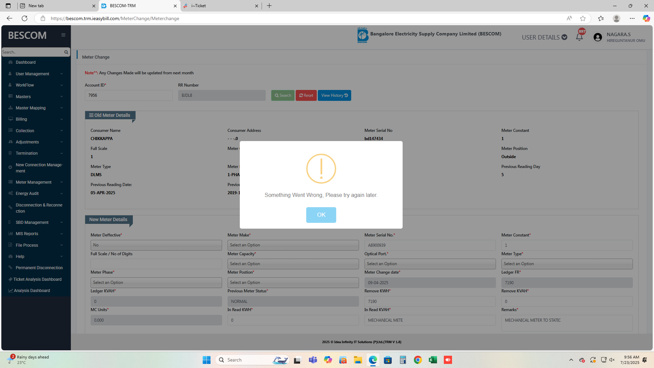Open the Copilot icon in browser toolbar
This screenshot has height=368, width=654.
646,18
